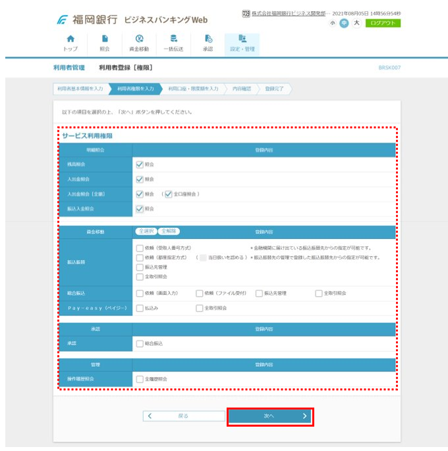This screenshot has width=448, height=451.
Task: Toggle the 全口座照会 checkbox
Action: click(169, 194)
